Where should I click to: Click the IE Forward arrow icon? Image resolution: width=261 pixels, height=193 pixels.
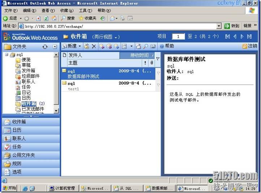(26, 18)
